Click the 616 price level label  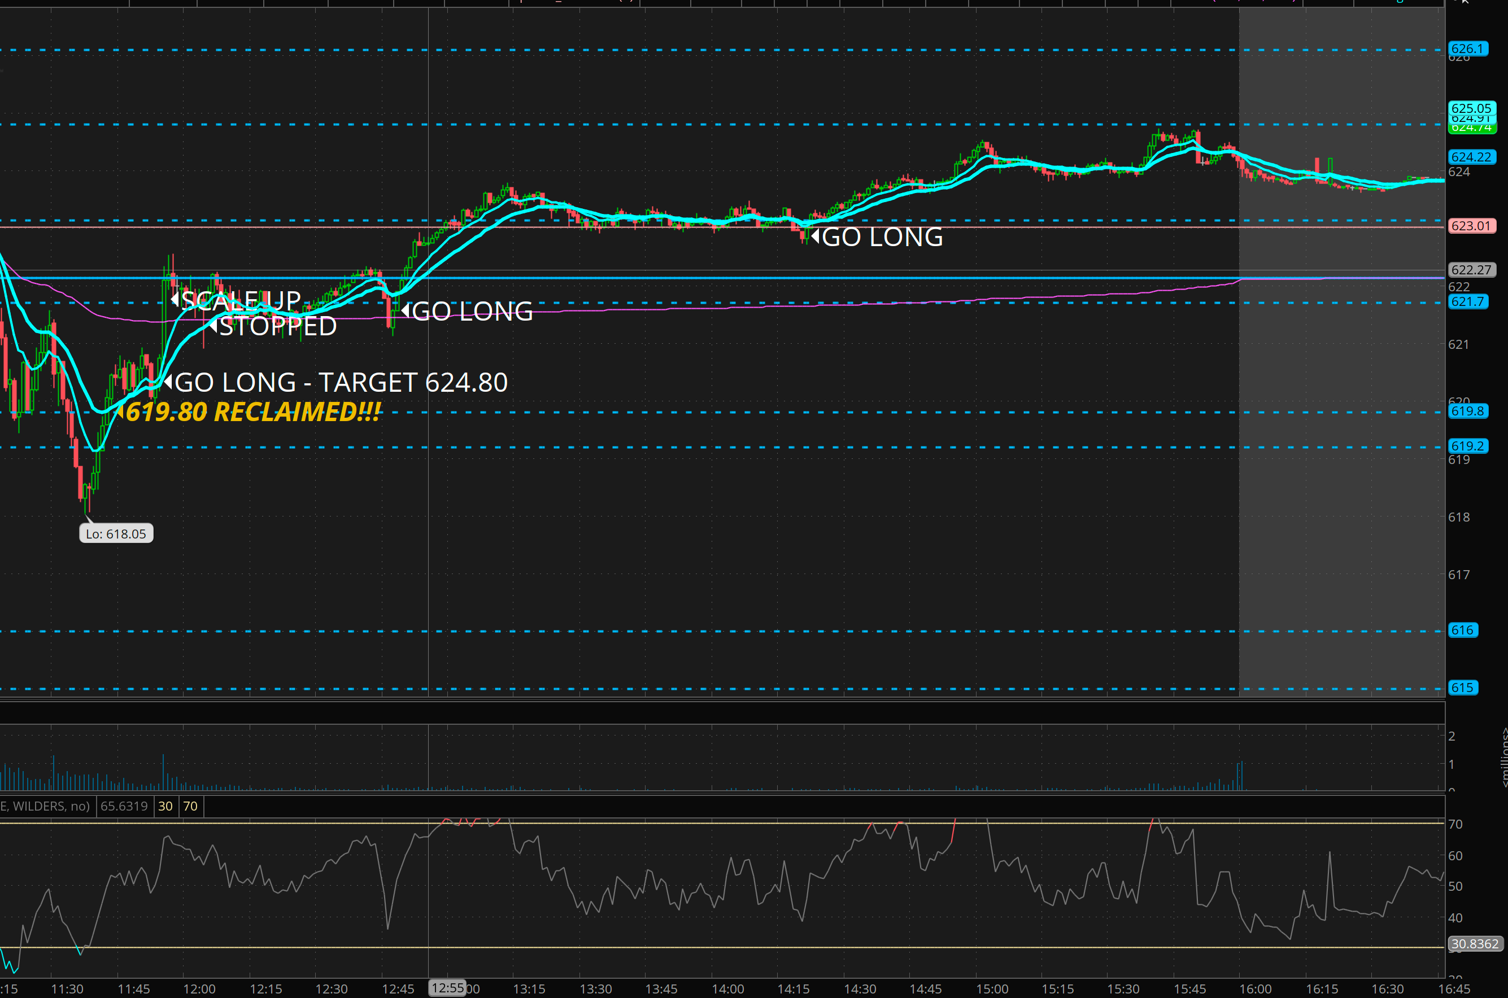pos(1462,630)
